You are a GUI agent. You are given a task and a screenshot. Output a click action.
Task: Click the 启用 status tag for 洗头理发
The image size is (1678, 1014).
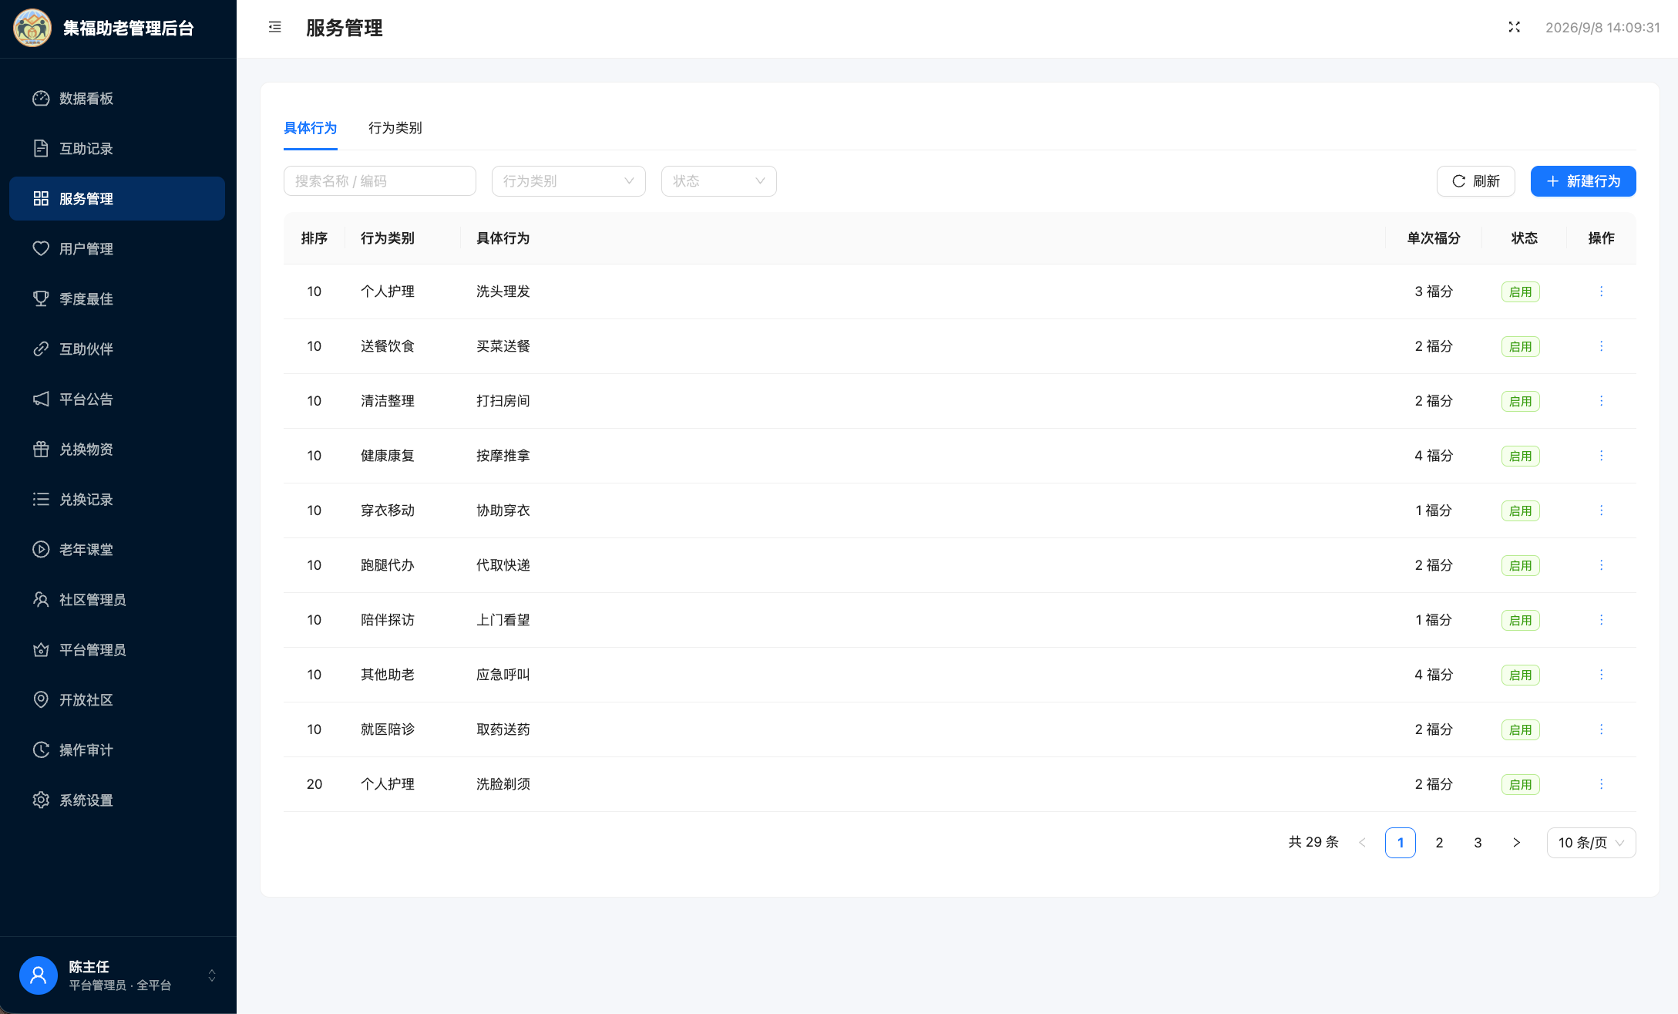(1520, 292)
